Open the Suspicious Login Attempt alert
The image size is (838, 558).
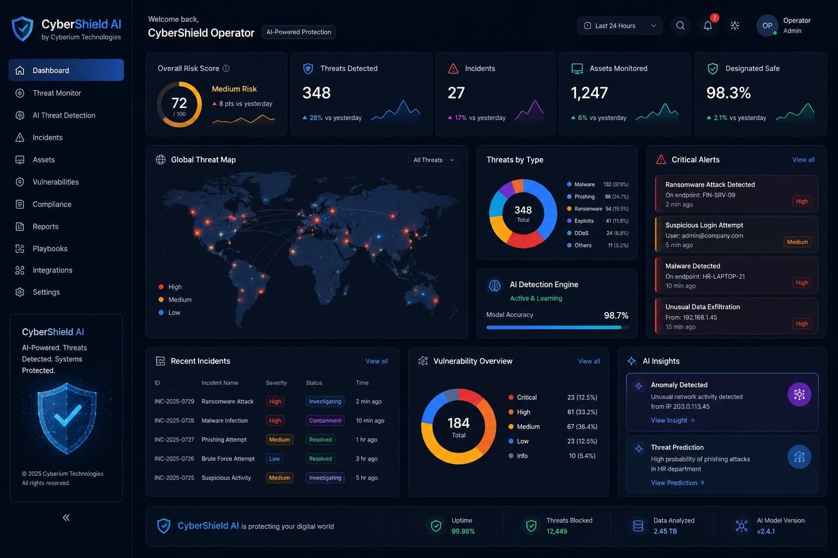[737, 234]
